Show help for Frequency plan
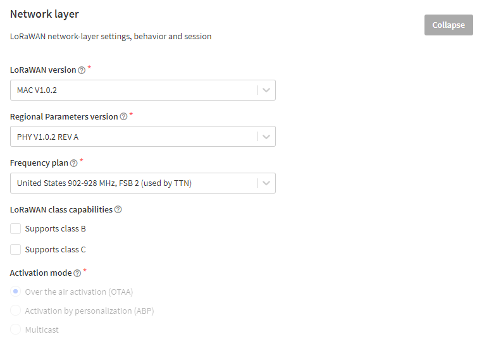The height and width of the screenshot is (351, 489). (73, 163)
